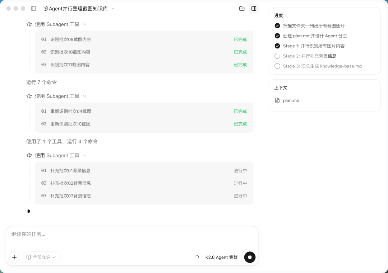Screen dimensions: 388x273
Task: Collapse Subagent group with 补充批次01背景信息
Action: (85, 155)
